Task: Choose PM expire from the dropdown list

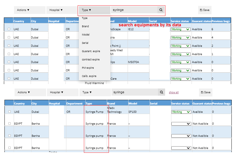Action: click(88, 68)
